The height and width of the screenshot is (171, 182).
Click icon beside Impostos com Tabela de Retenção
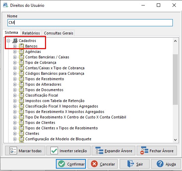[21, 101]
